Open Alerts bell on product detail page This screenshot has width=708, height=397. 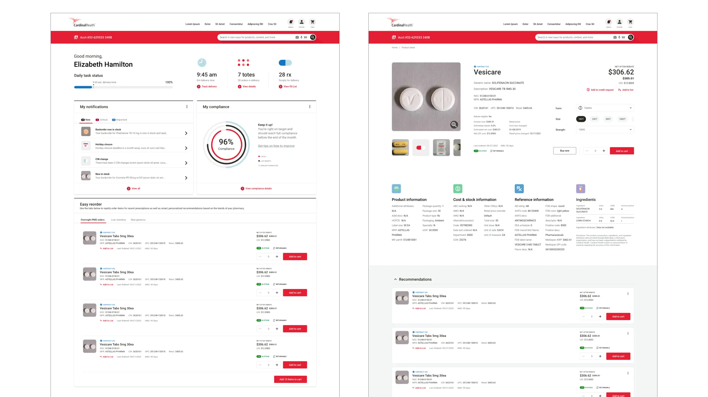point(609,22)
